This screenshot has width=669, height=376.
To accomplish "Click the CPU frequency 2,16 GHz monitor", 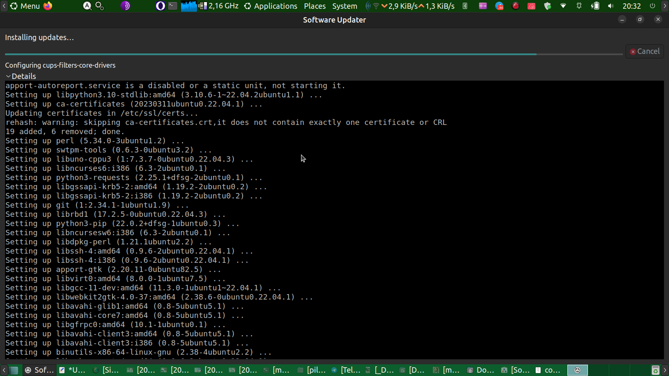I will (x=219, y=6).
